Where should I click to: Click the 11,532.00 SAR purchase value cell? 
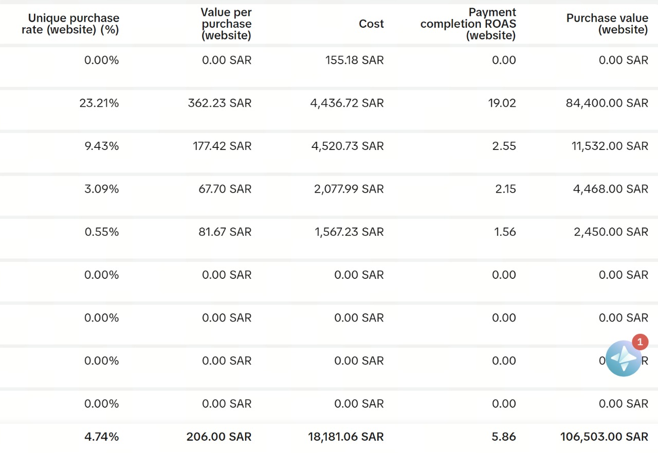click(x=610, y=146)
